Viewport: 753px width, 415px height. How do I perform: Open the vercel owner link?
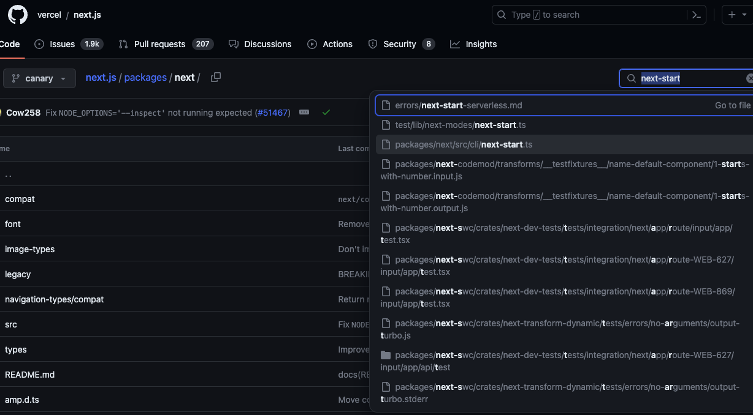[49, 15]
